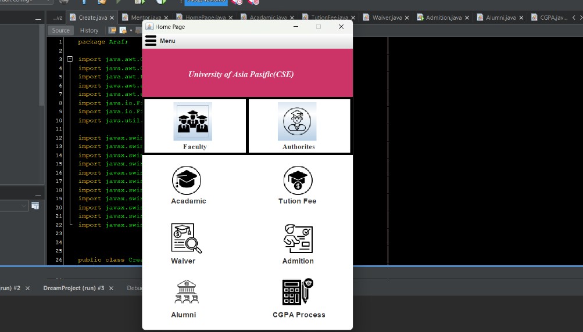Click the memory usage indicator bar

pos(206,2)
